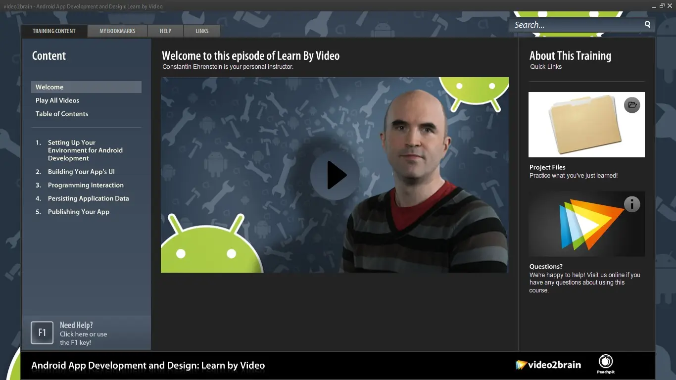The image size is (676, 380).
Task: Click the search magnifier icon
Action: pyautogui.click(x=647, y=25)
